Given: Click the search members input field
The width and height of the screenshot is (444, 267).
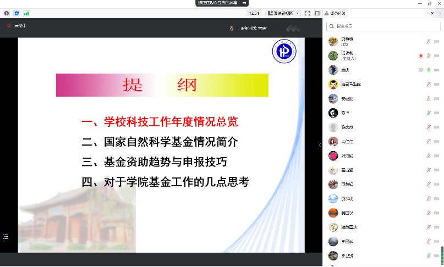Looking at the screenshot, I should [x=382, y=26].
